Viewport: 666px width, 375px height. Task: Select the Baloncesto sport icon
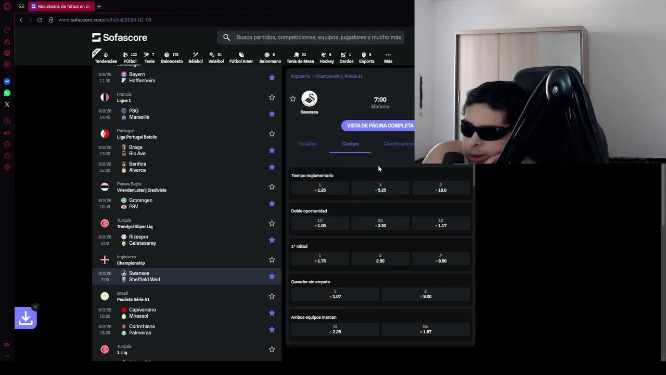click(x=172, y=57)
